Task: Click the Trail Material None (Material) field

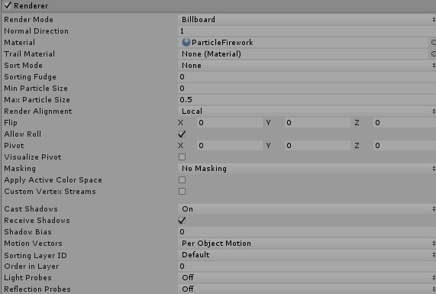Action: click(x=303, y=54)
